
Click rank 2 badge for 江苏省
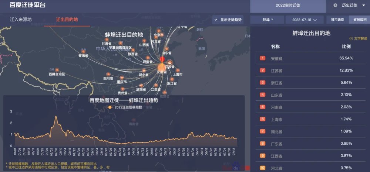pyautogui.click(x=263, y=70)
